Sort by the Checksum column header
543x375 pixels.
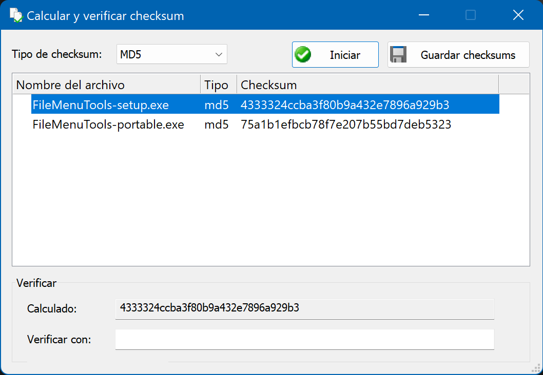coord(368,85)
